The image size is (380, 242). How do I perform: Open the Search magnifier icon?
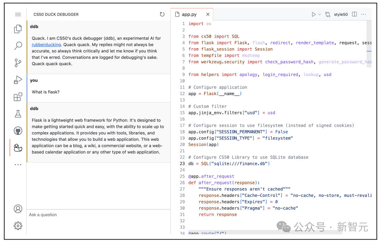pyautogui.click(x=18, y=45)
